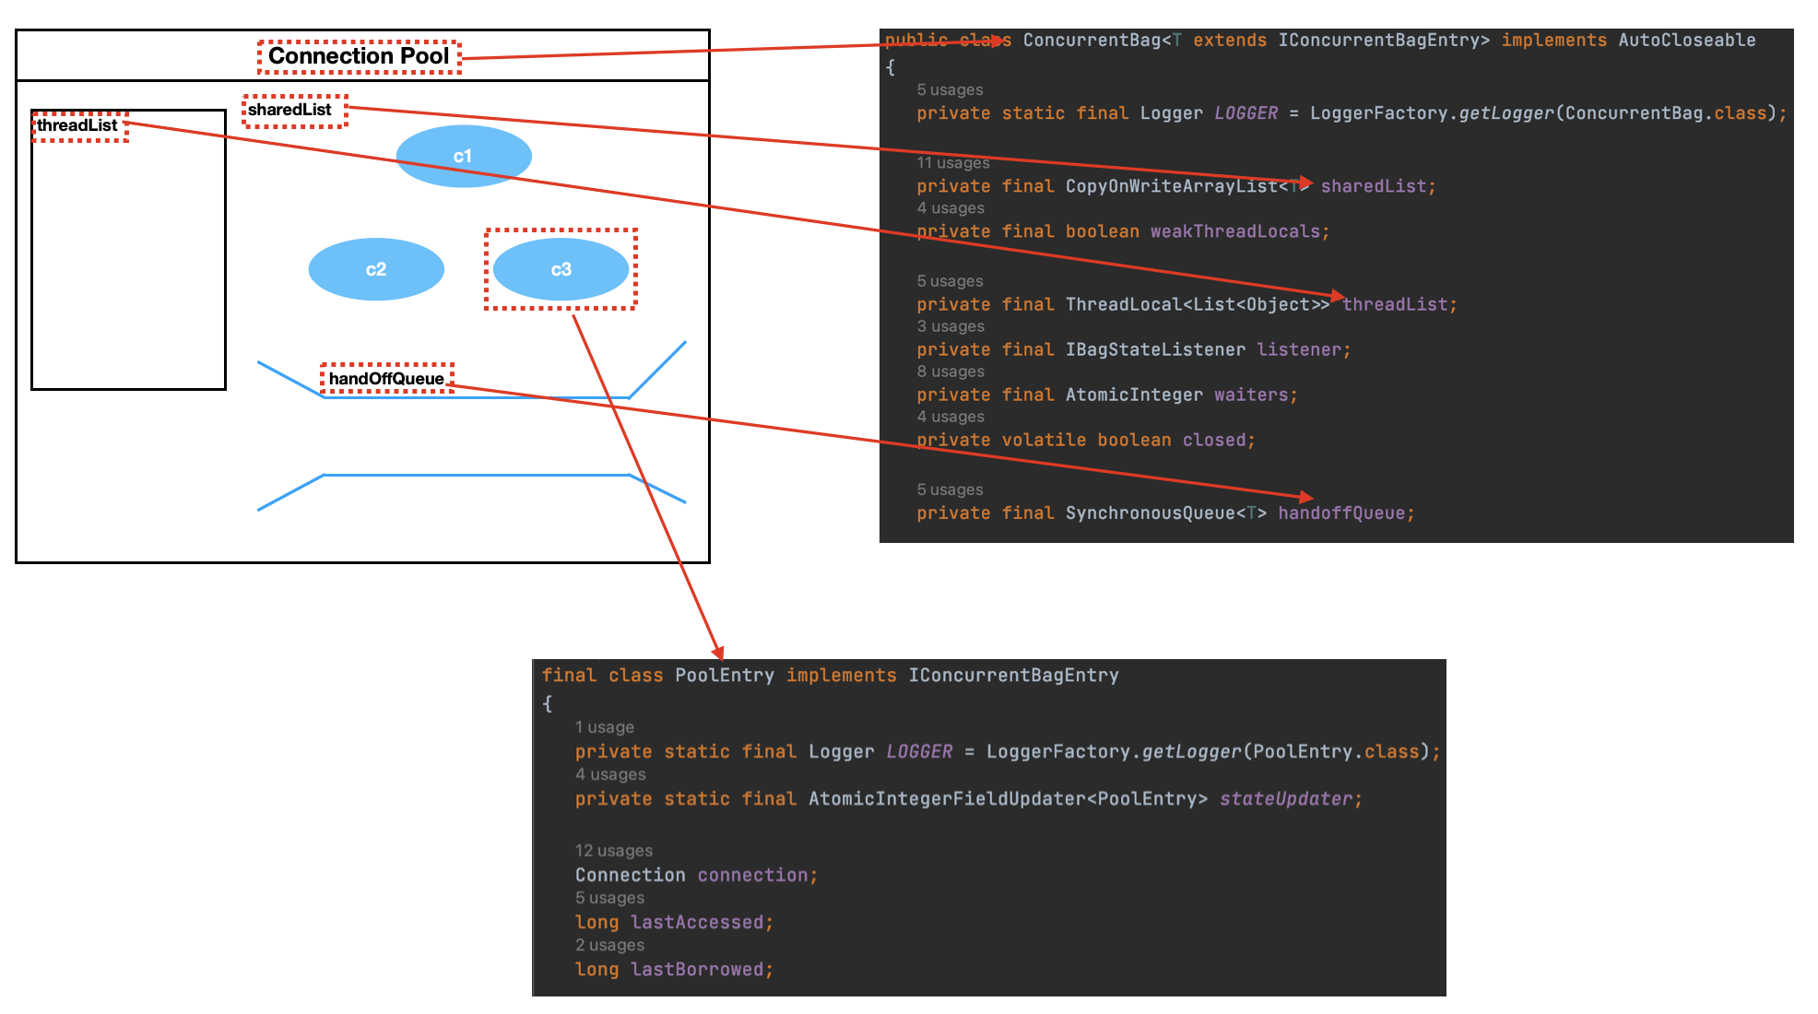This screenshot has height=1014, width=1818.
Task: Click the c2 blue ellipse
Action: 376,269
